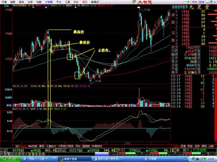Click the 路演 button at top right
Viewport: 217px width, 162px height.
pyautogui.click(x=202, y=2)
